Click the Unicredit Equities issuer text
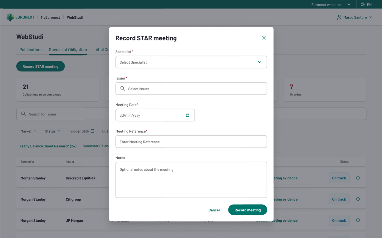Viewport: 382px width, 238px height. pos(81,178)
